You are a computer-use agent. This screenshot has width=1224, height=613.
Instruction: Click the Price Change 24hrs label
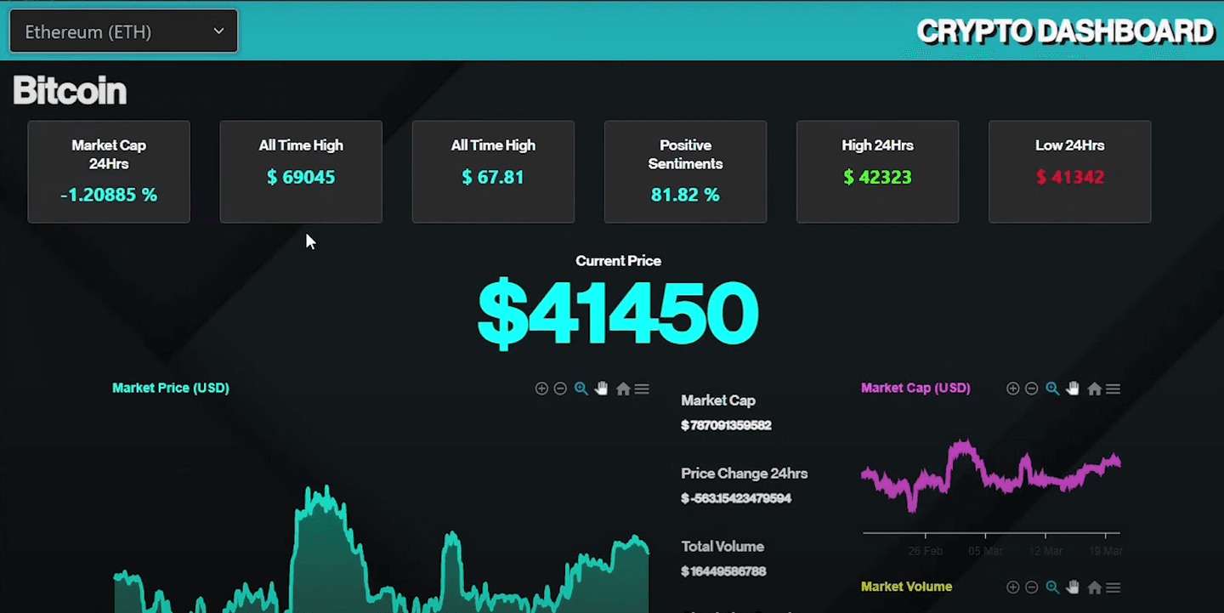pyautogui.click(x=744, y=474)
